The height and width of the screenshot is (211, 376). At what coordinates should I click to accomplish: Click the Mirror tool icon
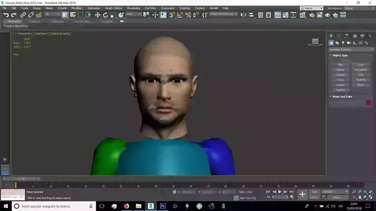click(x=243, y=15)
